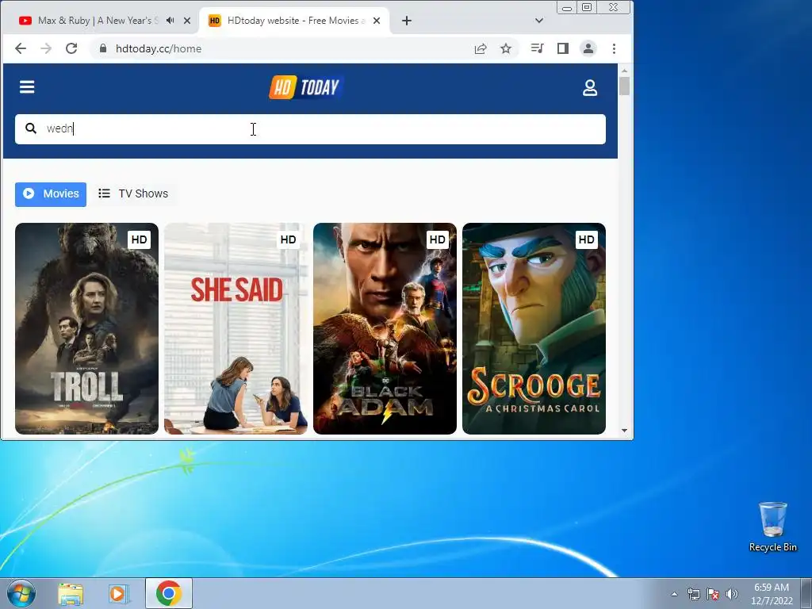This screenshot has height=609, width=812.
Task: Bookmark this page with the star
Action: [506, 48]
